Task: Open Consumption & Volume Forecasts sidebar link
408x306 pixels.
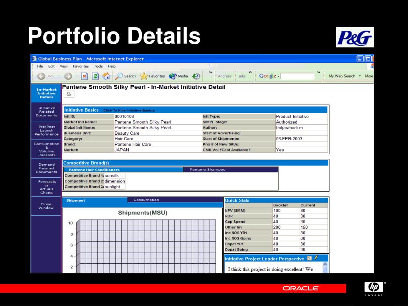Action: click(46, 149)
